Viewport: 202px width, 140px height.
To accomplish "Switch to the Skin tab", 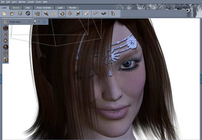I will 28,8.
